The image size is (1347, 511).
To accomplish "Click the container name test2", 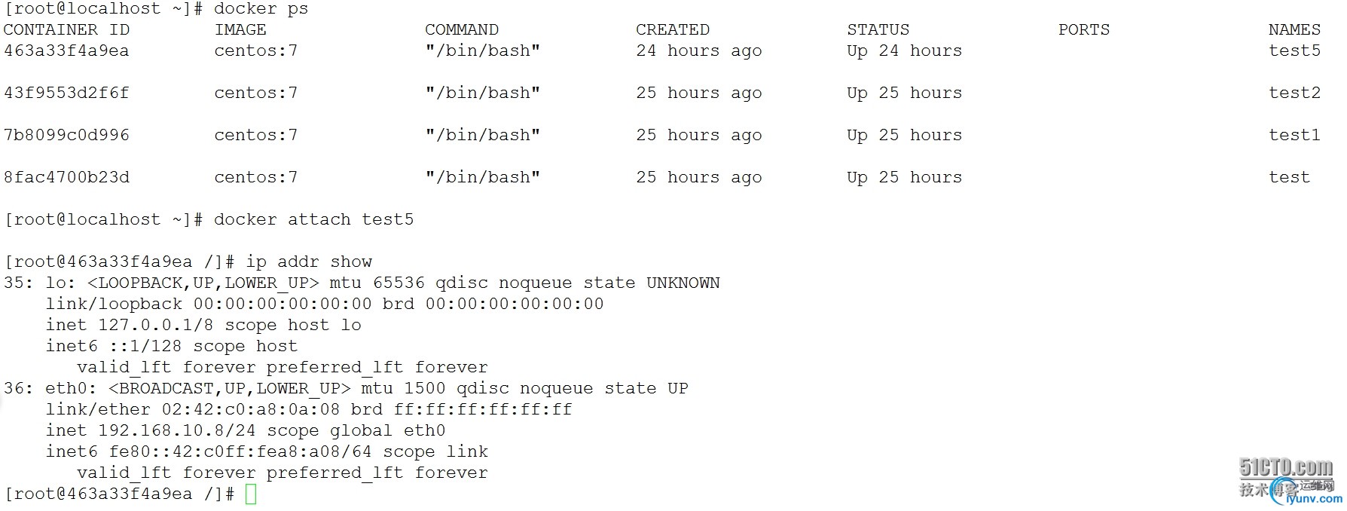I will [x=1294, y=93].
